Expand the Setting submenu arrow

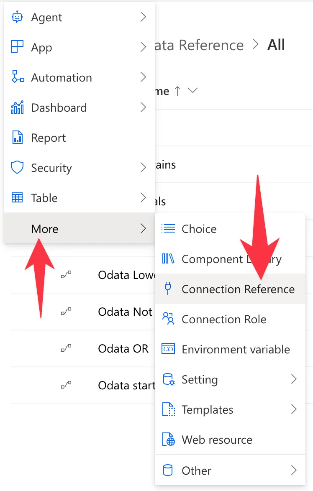294,379
